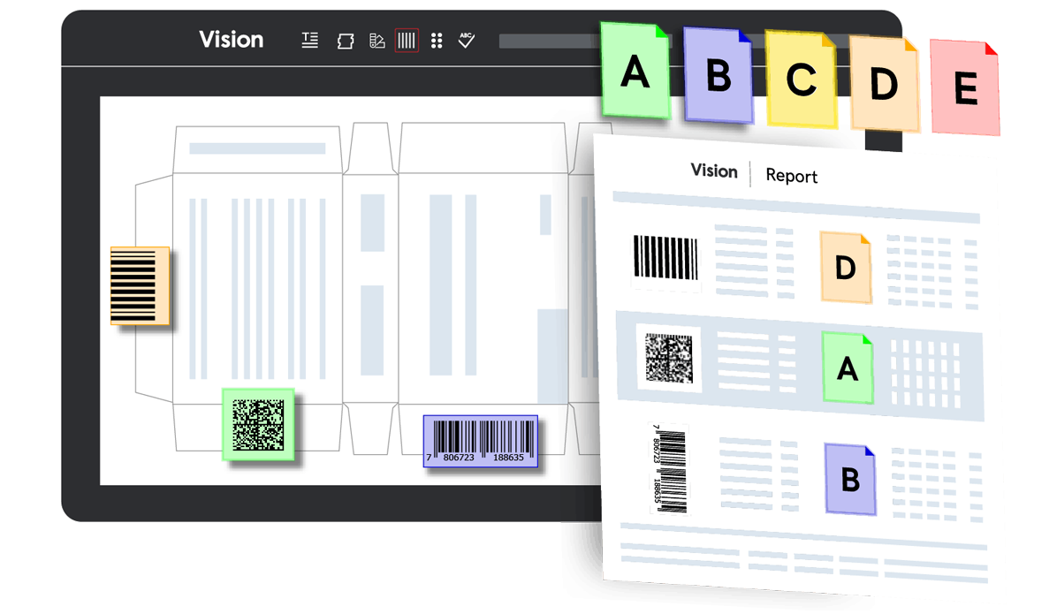Open the color swatch inspection tool
The width and height of the screenshot is (1057, 614).
tap(377, 41)
